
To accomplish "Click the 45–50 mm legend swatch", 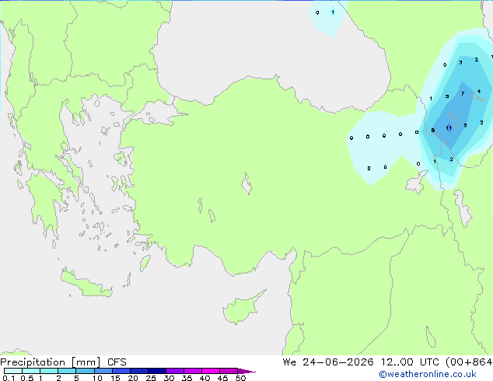I will point(229,371).
